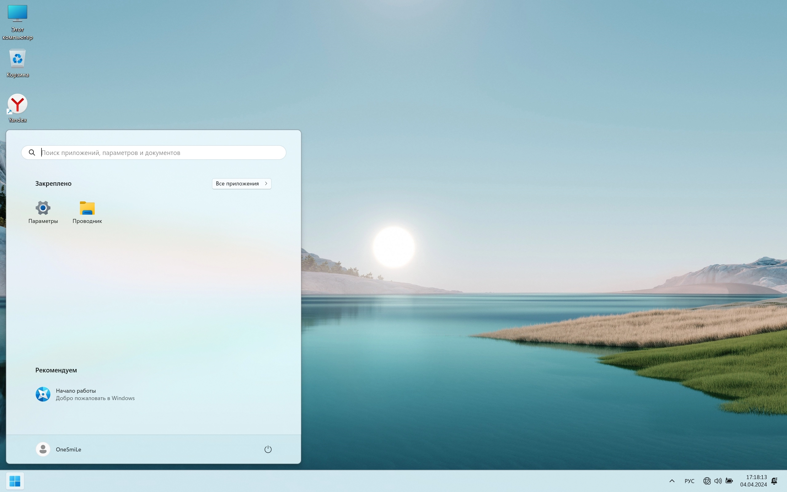Open the Yandex browser desktop shortcut

[x=18, y=104]
